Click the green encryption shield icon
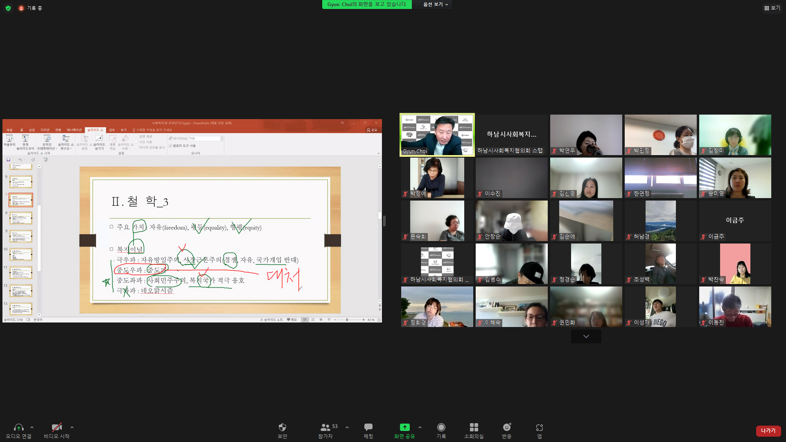This screenshot has height=442, width=786. tap(8, 8)
